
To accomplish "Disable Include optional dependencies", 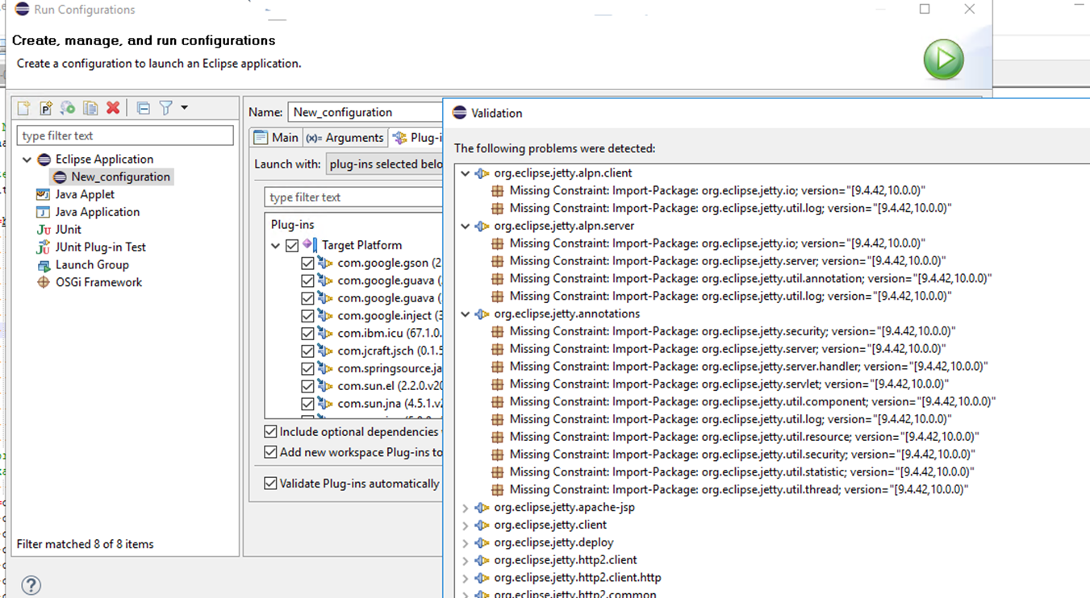I will point(271,432).
